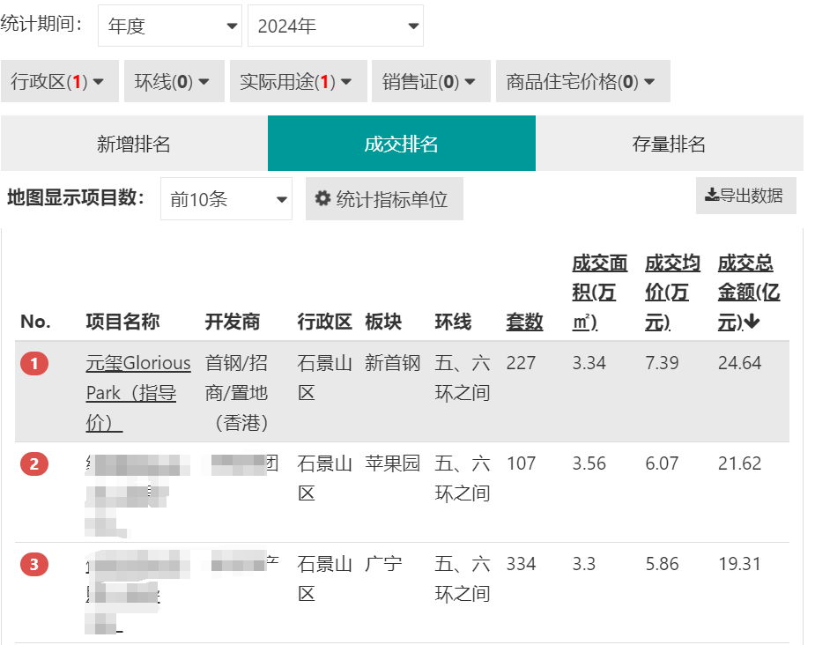The width and height of the screenshot is (815, 645).
Task: Click the red rank badge number 2
Action: point(34,463)
